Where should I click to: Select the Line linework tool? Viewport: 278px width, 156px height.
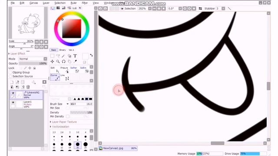65,78
